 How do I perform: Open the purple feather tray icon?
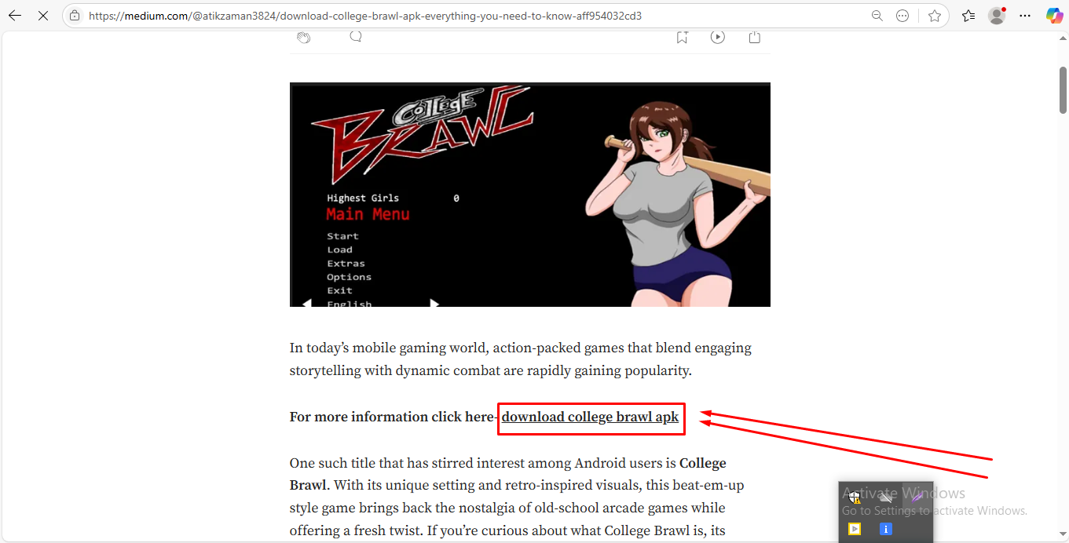point(917,497)
